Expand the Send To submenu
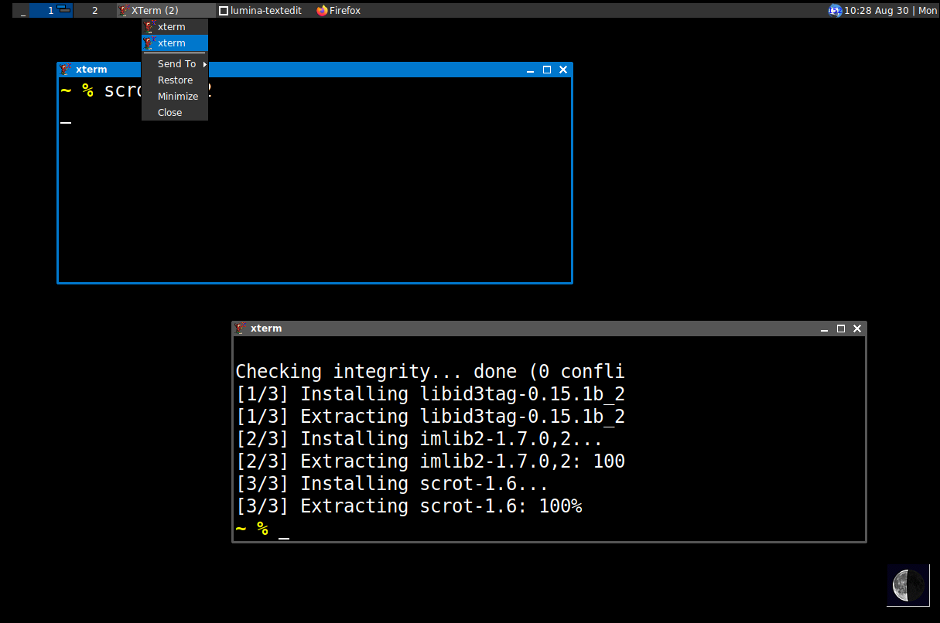940x623 pixels. [177, 64]
